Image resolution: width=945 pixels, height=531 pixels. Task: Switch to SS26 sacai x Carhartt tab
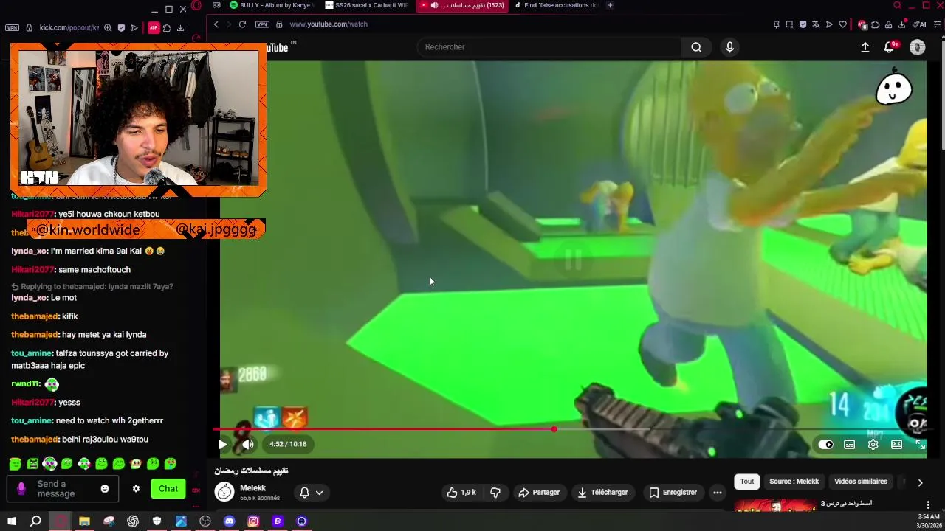(367, 5)
